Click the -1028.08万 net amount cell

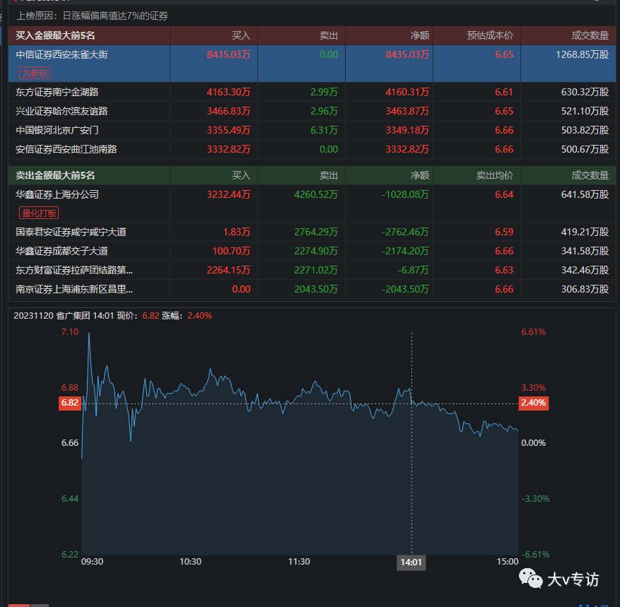(405, 194)
